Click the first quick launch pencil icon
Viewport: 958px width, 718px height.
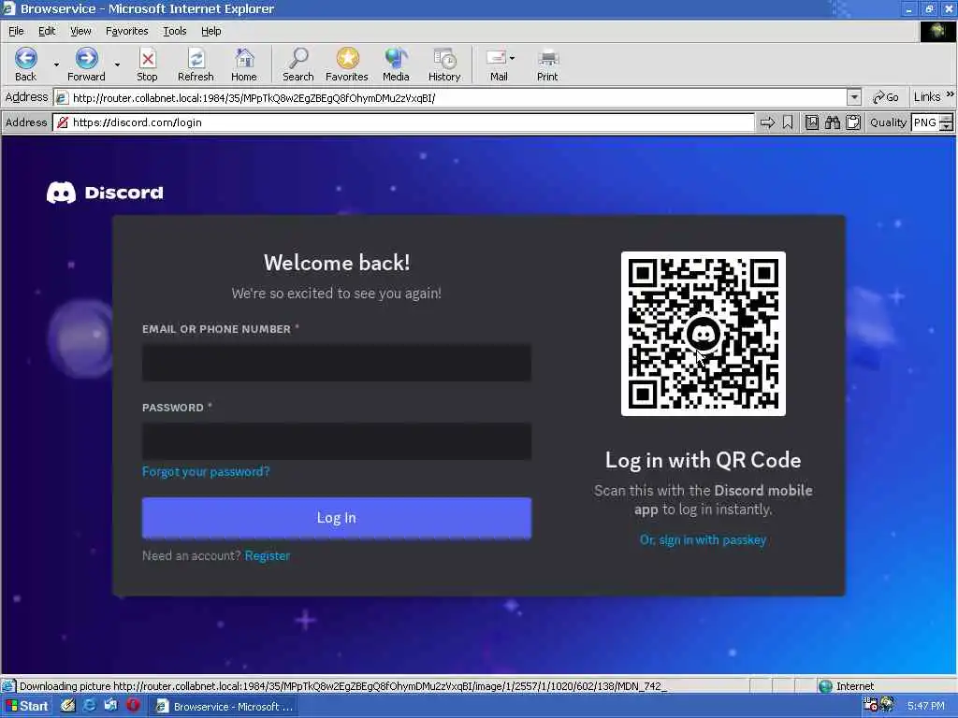click(x=67, y=706)
